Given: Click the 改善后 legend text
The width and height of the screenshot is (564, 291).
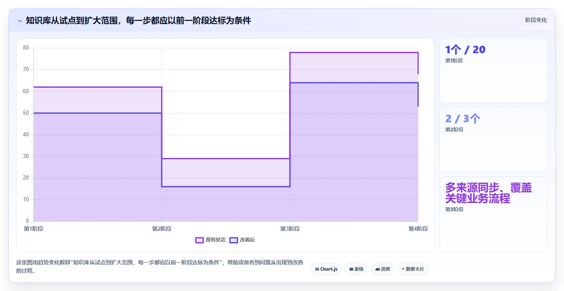Looking at the screenshot, I should click(247, 240).
